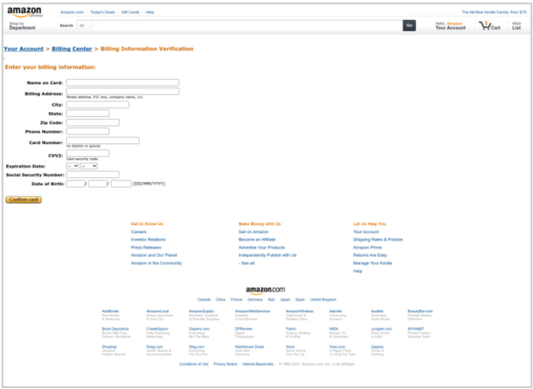Focus the City input field
533x389 pixels.
[x=98, y=105]
